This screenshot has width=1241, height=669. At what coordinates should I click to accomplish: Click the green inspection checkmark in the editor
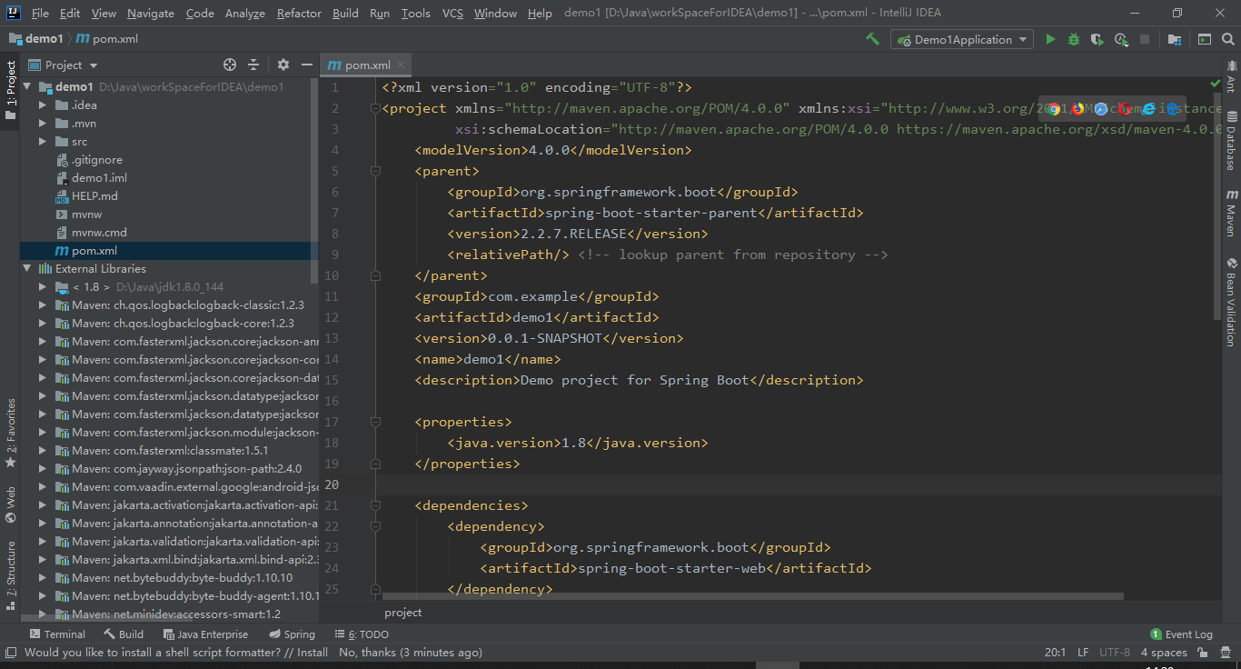[1216, 84]
